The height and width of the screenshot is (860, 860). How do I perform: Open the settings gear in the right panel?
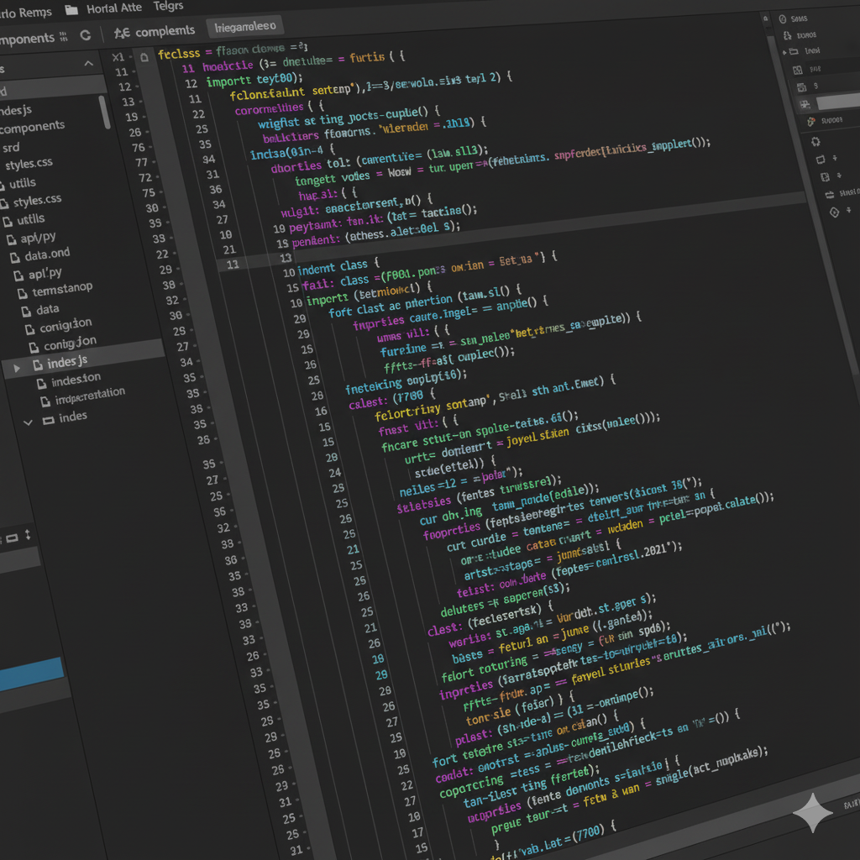click(815, 141)
